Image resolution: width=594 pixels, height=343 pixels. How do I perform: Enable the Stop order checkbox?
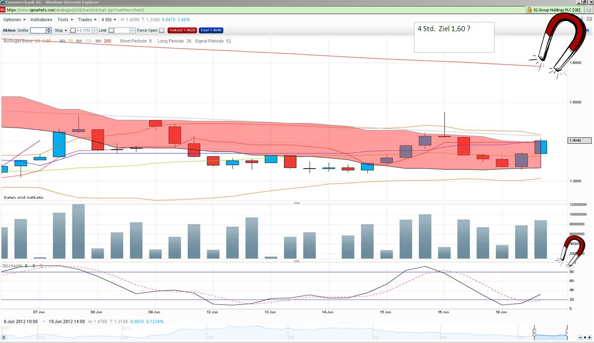point(72,31)
